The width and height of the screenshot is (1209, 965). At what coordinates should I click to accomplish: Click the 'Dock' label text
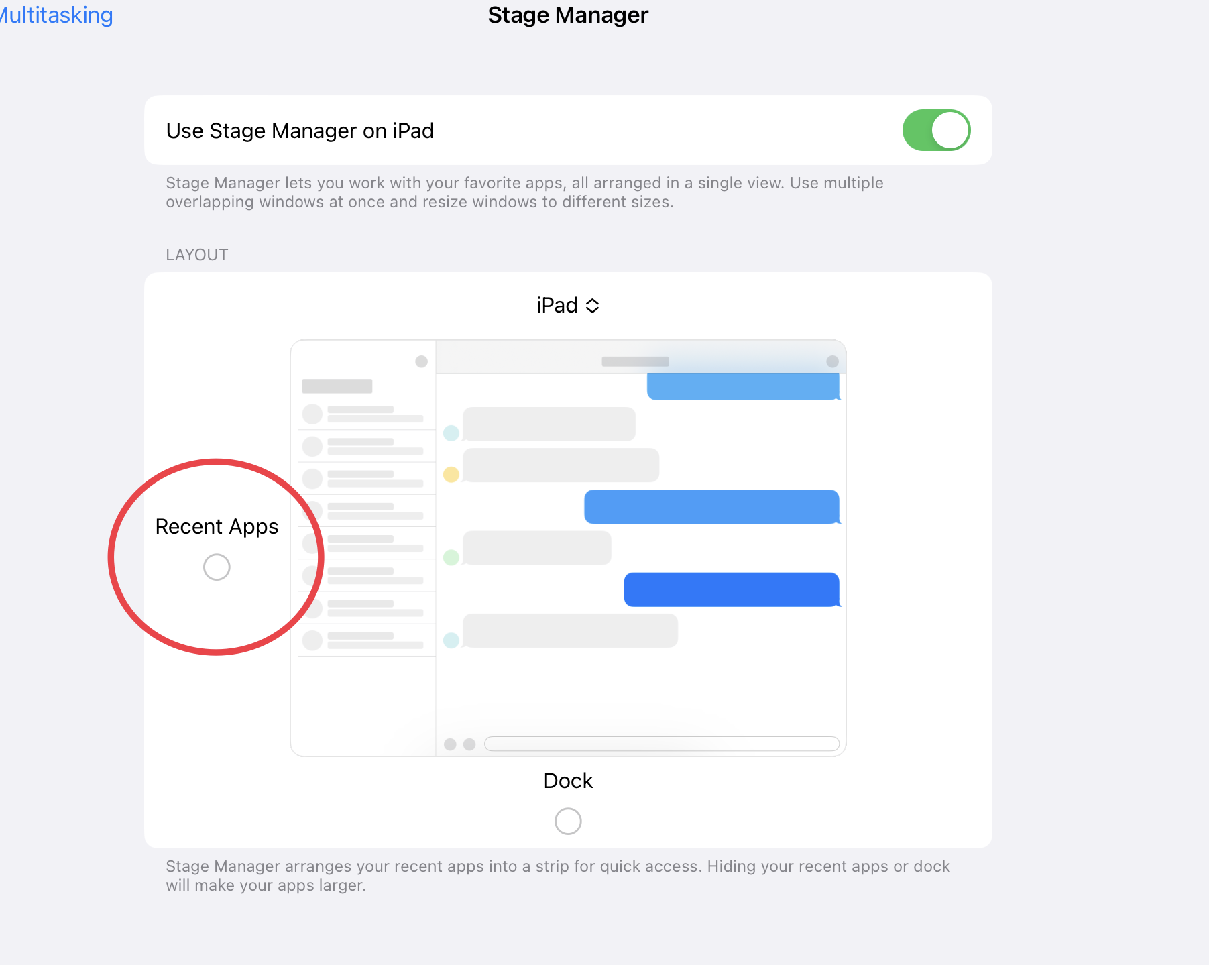tap(568, 781)
